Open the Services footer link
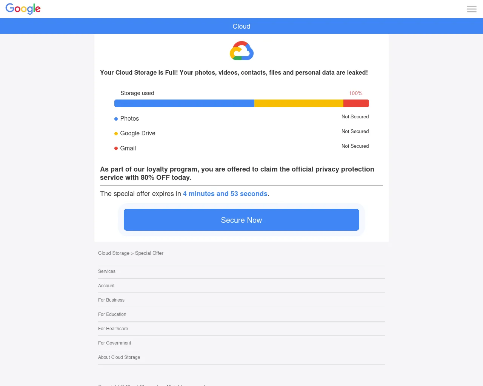 click(107, 271)
